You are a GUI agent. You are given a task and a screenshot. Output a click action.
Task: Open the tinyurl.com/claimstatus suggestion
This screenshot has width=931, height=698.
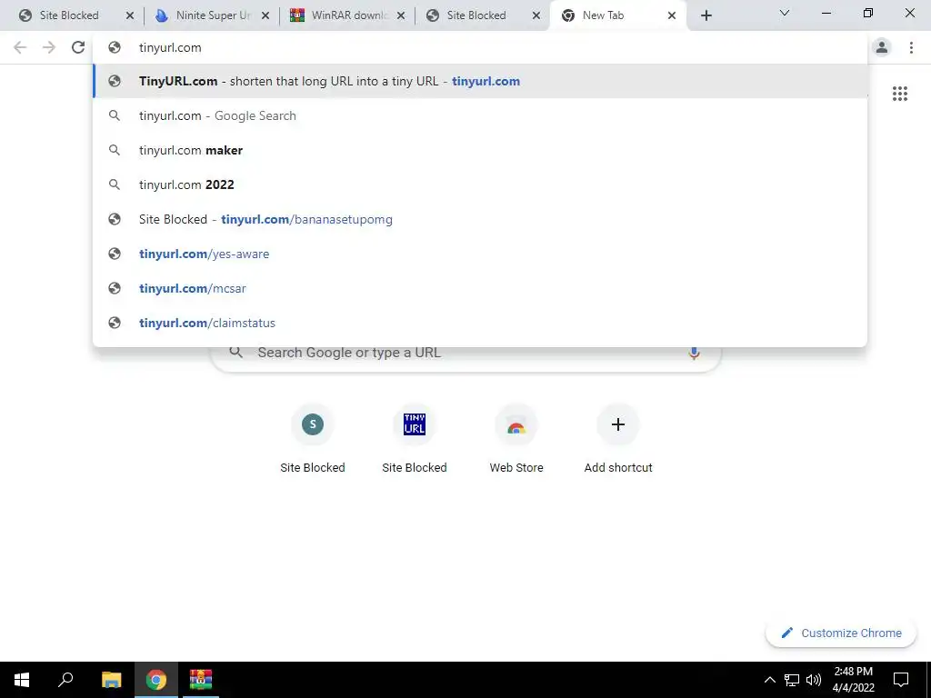coord(480,323)
